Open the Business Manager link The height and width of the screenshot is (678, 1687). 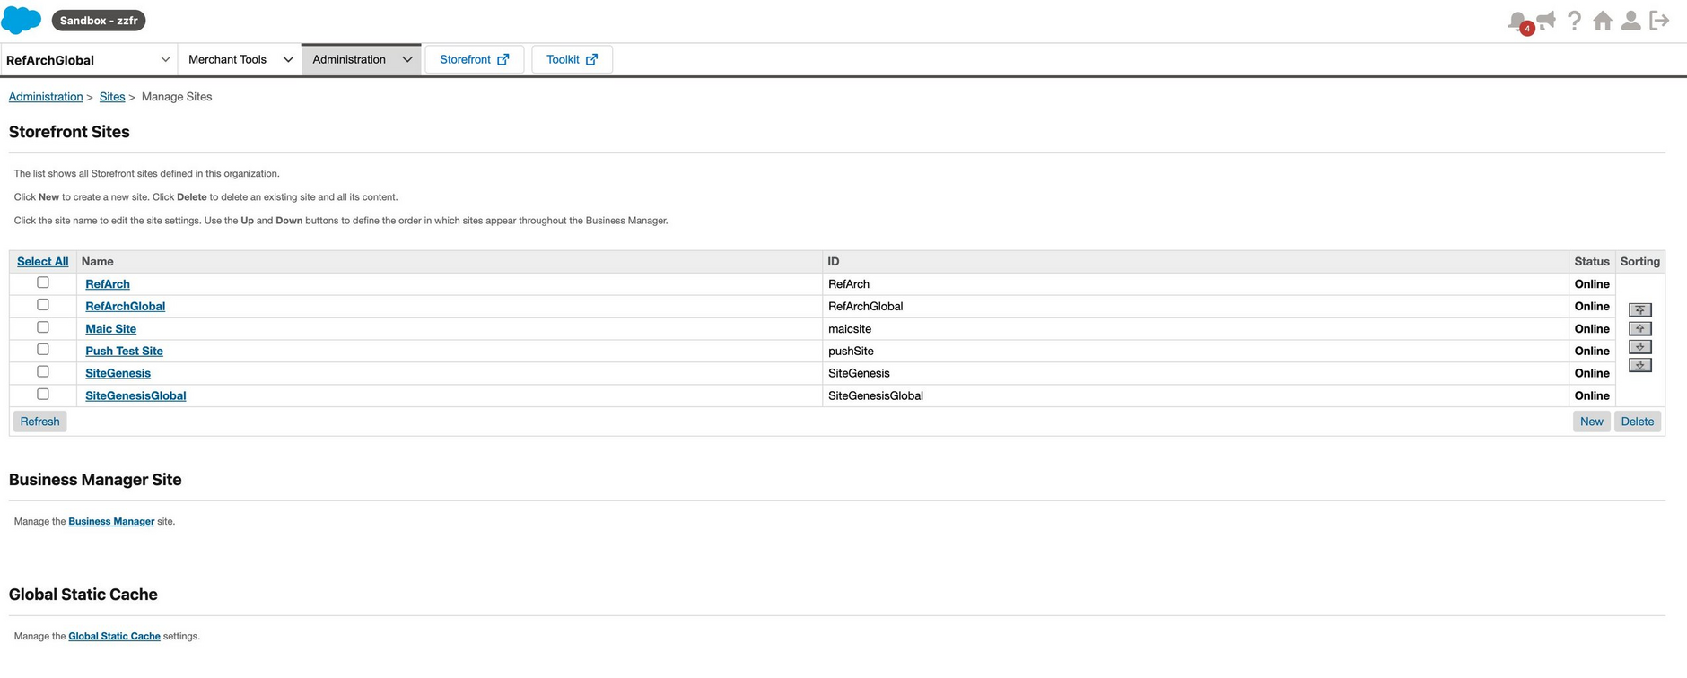111,522
